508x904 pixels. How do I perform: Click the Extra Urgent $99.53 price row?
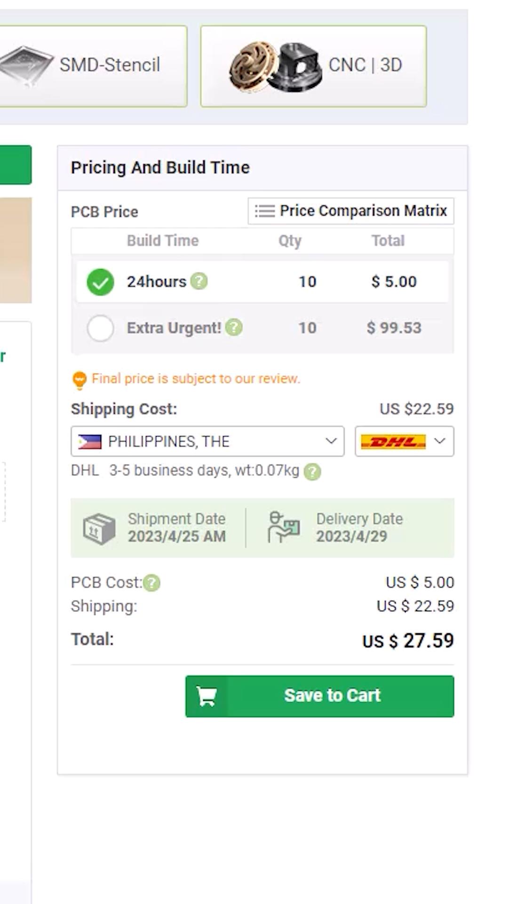394,328
